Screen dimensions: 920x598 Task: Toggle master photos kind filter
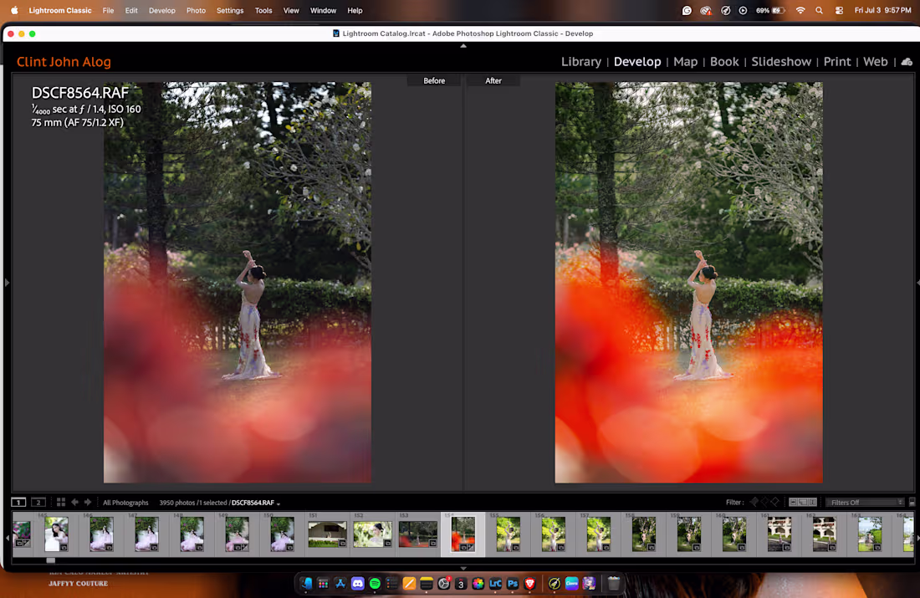(793, 503)
